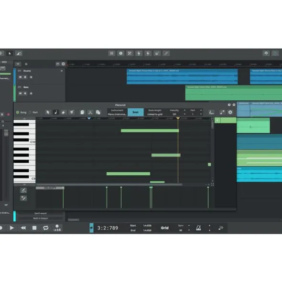Decrease the Bpm value in transport bar
The image size is (282, 282).
189,230
